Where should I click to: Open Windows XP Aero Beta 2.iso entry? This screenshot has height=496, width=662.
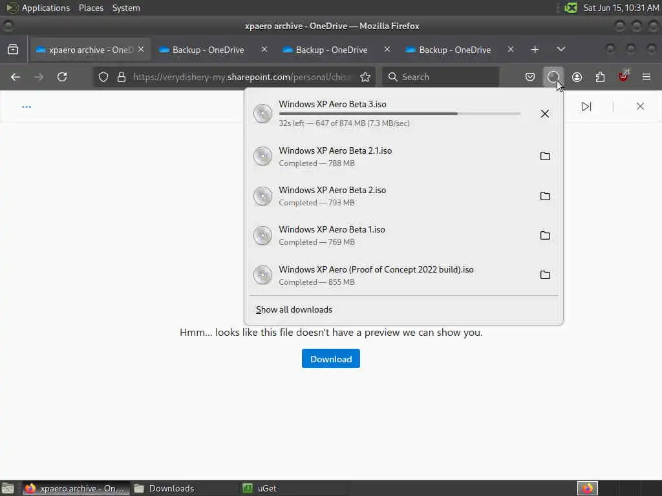click(x=403, y=196)
